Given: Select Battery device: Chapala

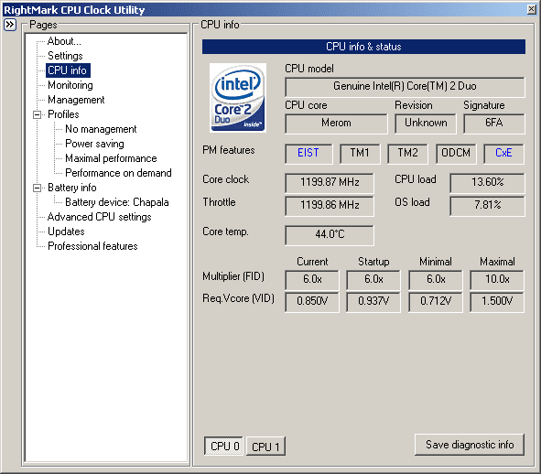Looking at the screenshot, I should click(117, 202).
